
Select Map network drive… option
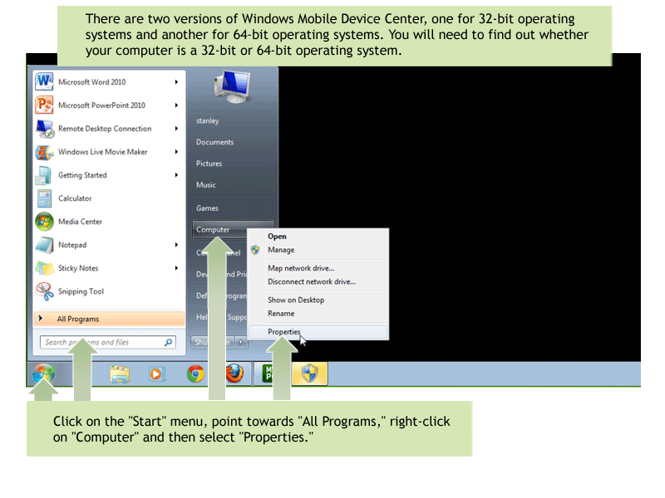pyautogui.click(x=318, y=268)
